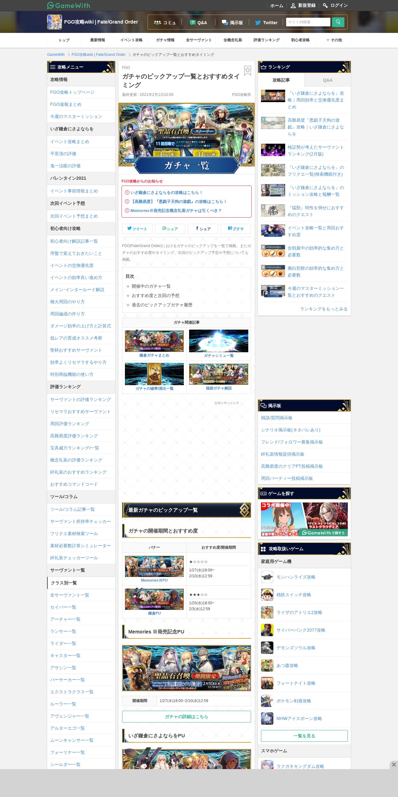Open the 掲示板 board icon link in the header
The height and width of the screenshot is (797, 398).
point(232,22)
